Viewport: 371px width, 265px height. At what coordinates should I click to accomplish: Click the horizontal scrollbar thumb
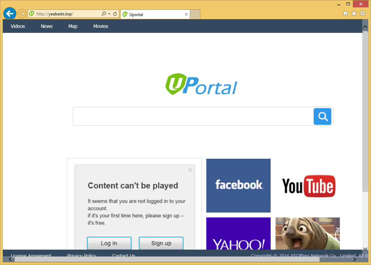(167, 259)
